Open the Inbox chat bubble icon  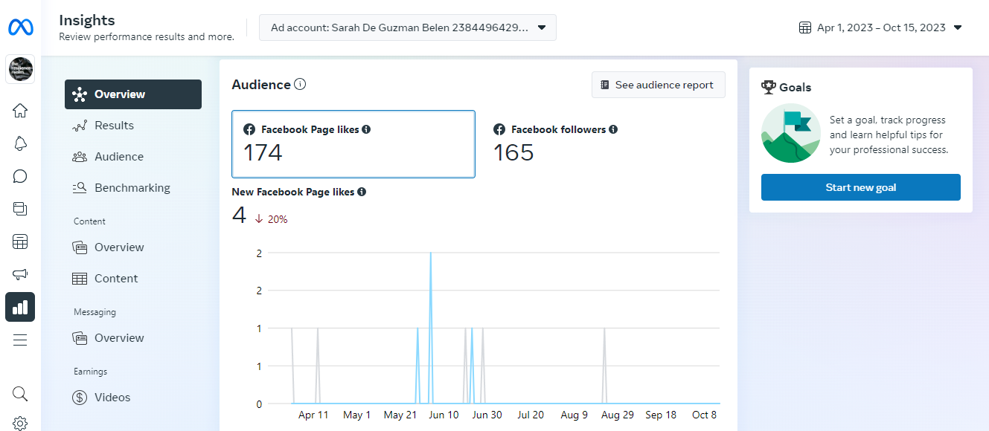tap(20, 176)
